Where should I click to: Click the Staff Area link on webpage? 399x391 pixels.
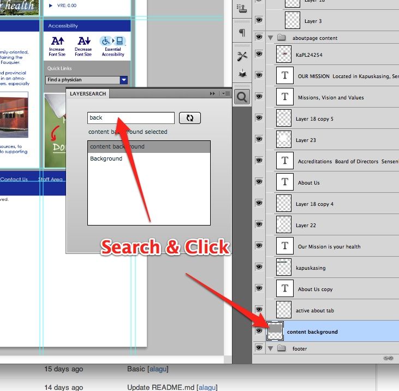coord(50,179)
